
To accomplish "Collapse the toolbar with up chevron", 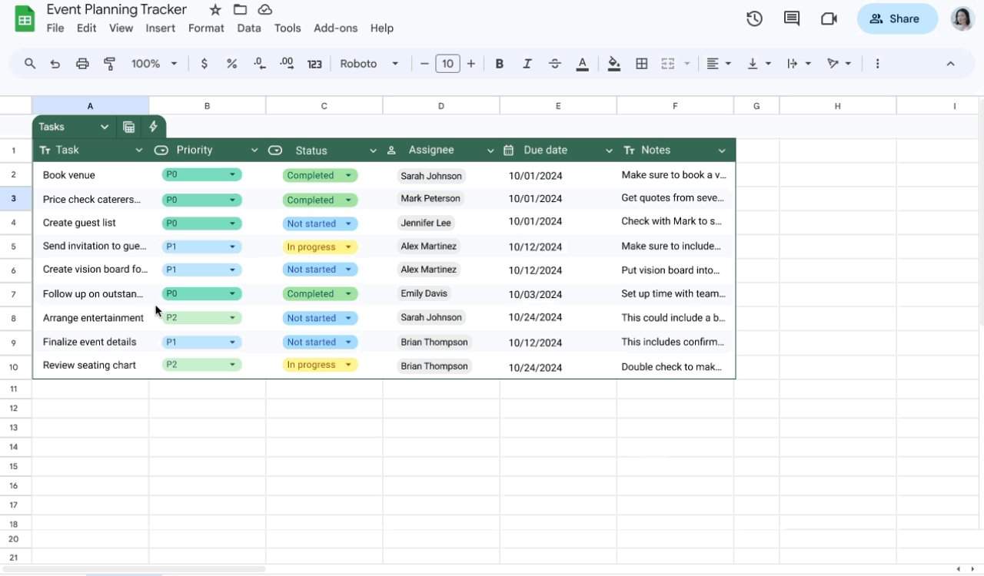I will 950,64.
